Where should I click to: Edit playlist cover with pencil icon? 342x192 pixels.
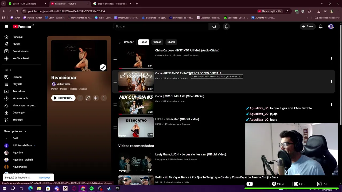point(103,67)
